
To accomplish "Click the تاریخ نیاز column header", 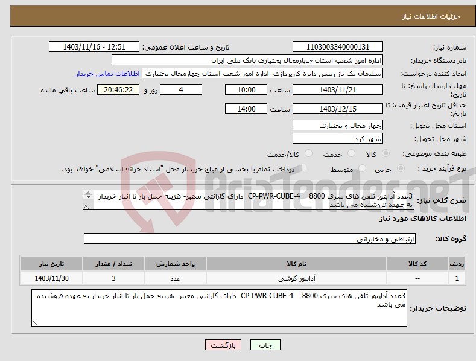I will 52,264.
